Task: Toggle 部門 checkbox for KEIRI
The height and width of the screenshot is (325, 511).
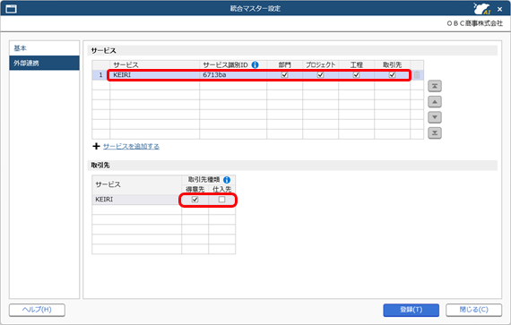Action: pos(284,74)
